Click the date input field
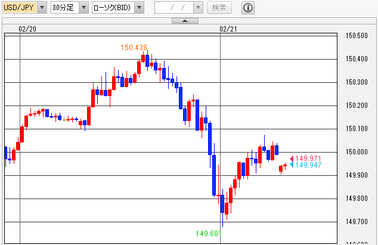The height and width of the screenshot is (245, 378). [x=174, y=8]
